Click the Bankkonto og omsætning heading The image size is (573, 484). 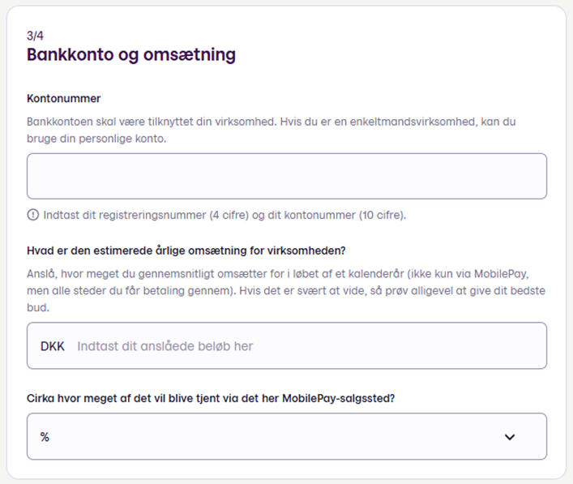pyautogui.click(x=131, y=55)
